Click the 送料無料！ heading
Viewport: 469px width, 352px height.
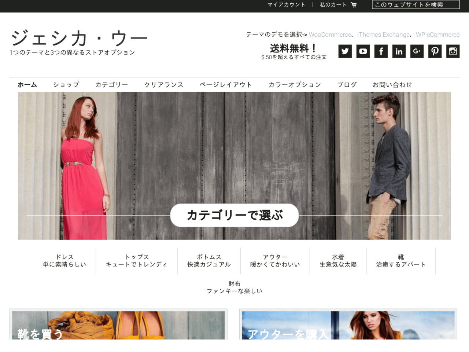[294, 48]
